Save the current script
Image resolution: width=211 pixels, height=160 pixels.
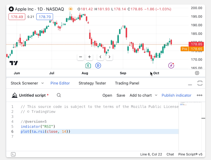point(121,95)
